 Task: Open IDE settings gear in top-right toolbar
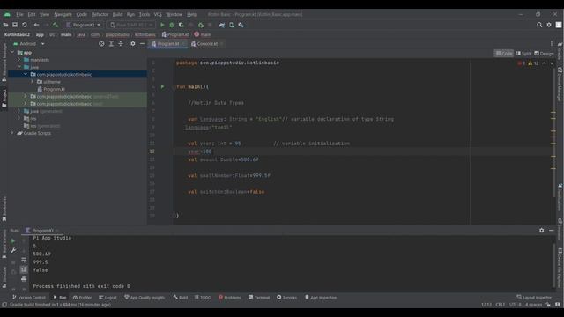549,25
